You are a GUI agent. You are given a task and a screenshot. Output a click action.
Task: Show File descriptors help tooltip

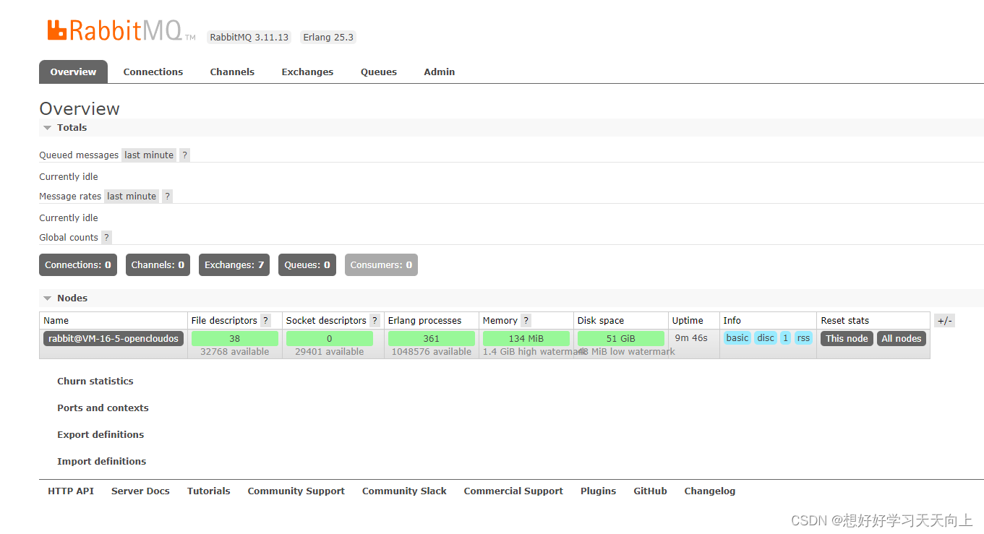tap(265, 321)
